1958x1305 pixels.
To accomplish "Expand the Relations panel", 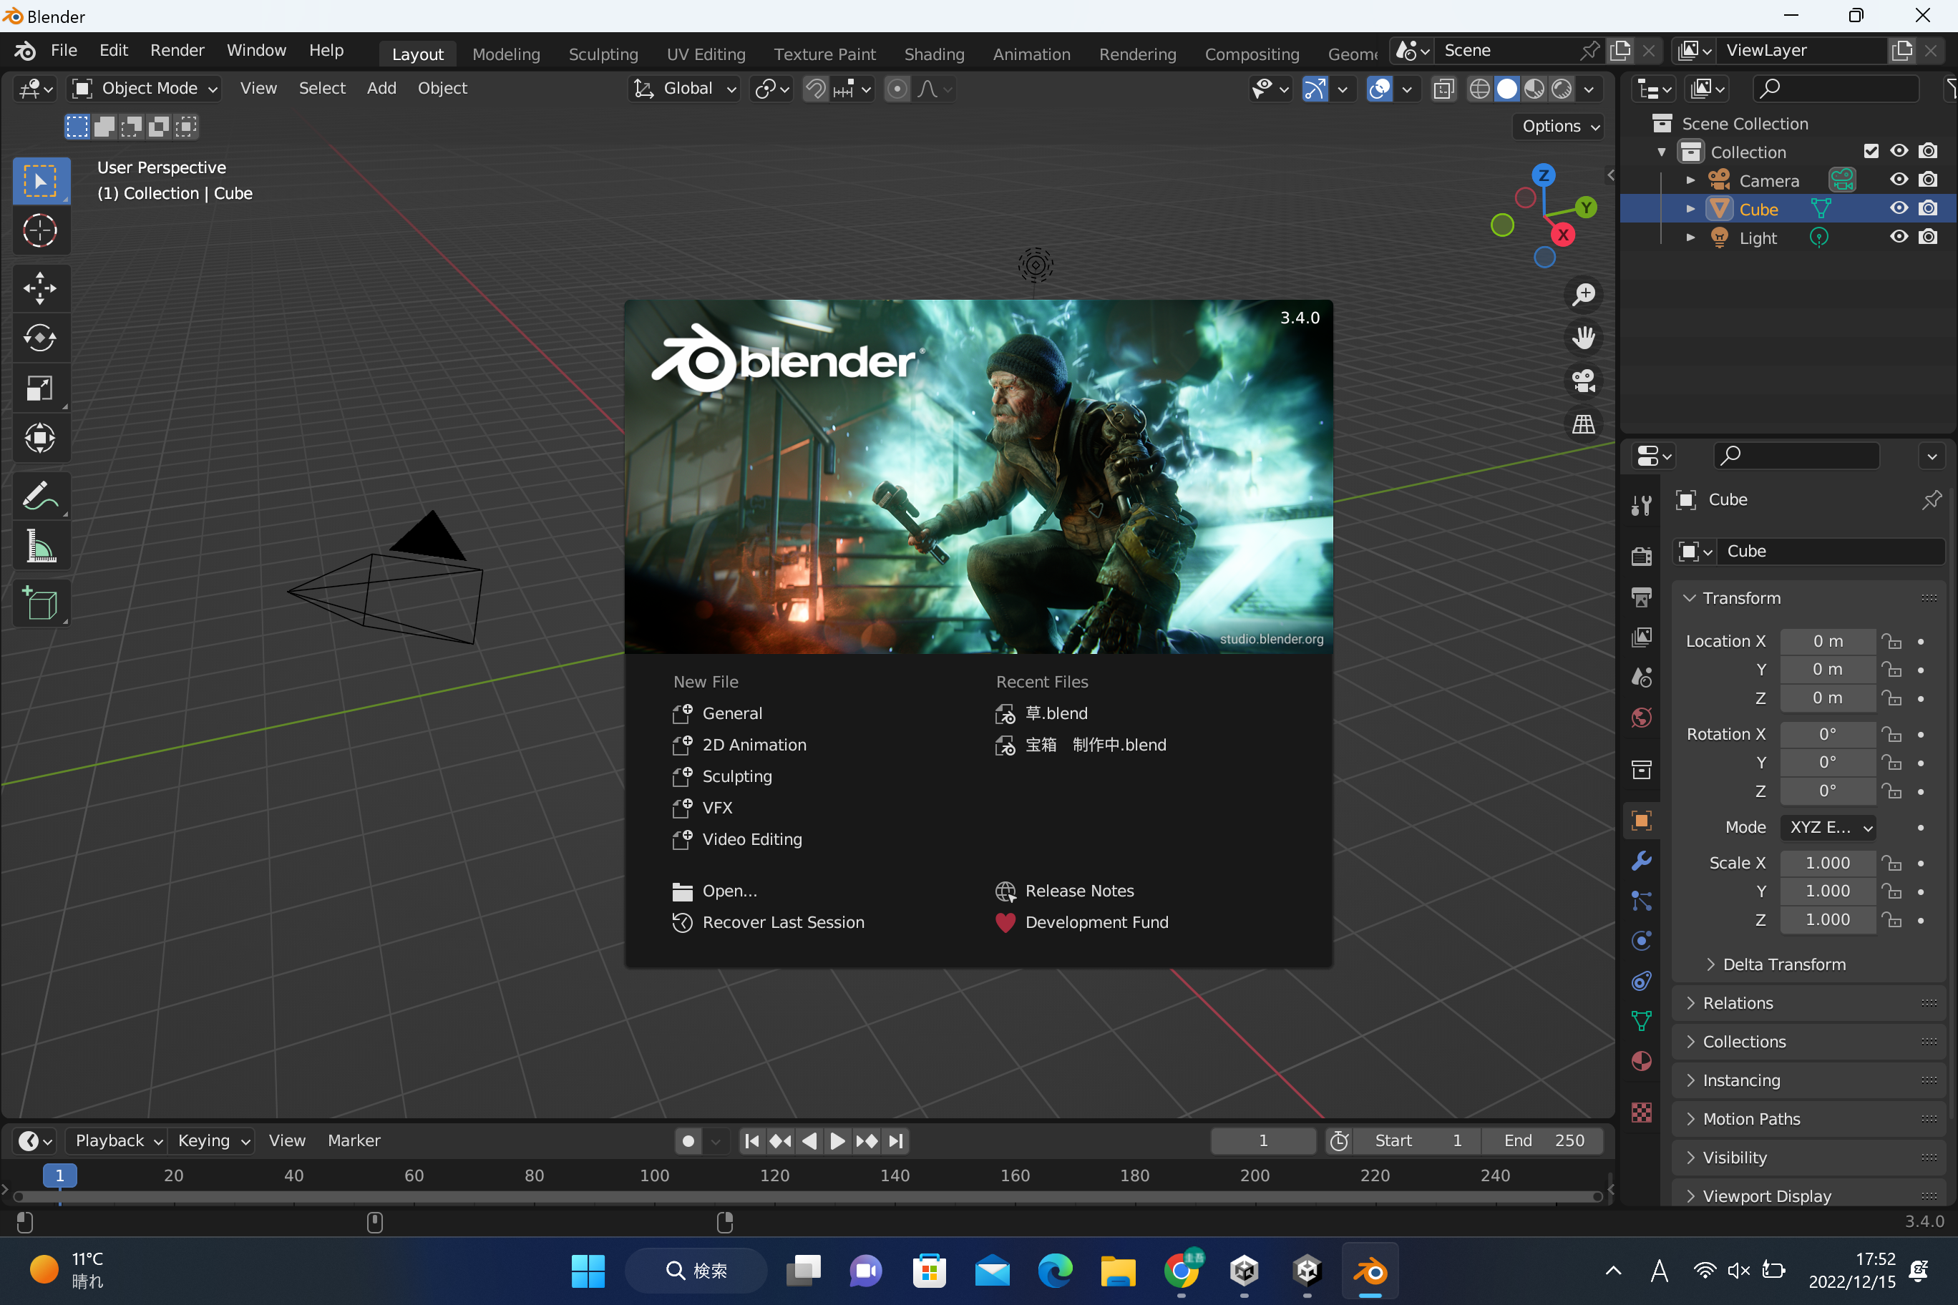I will click(x=1738, y=1003).
